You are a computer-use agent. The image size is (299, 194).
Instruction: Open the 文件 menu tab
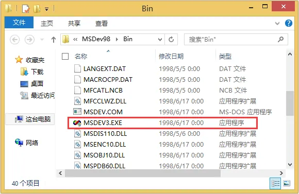19,23
